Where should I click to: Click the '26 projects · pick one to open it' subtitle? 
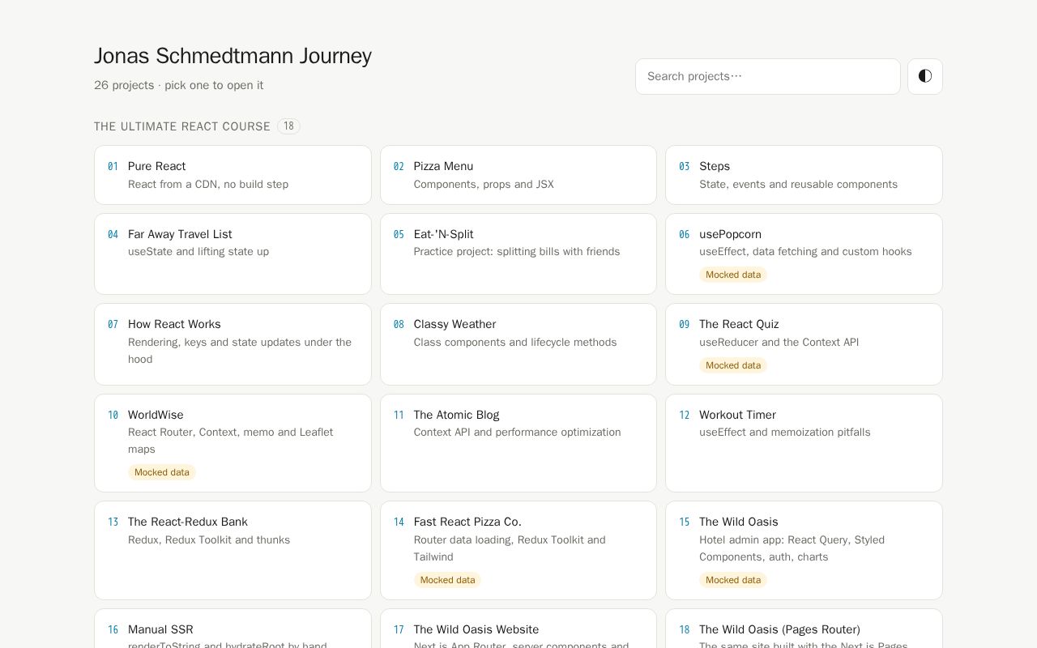178,85
